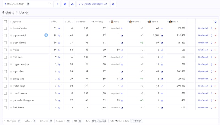Toggle the select-all header checkbox
The height and width of the screenshot is (125, 220).
(5, 22)
